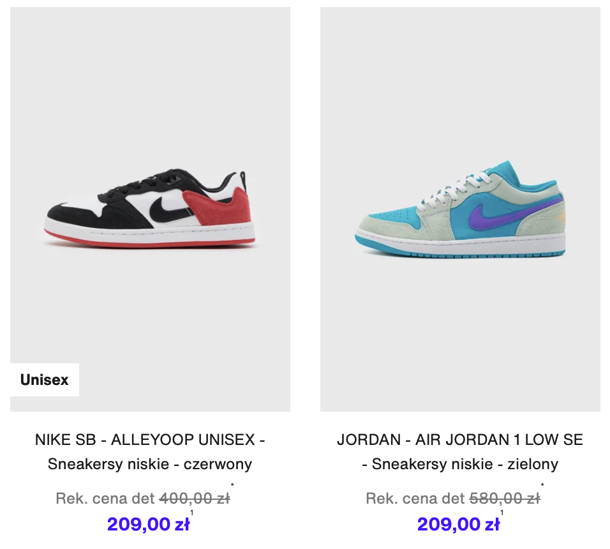This screenshot has height=549, width=610.
Task: Open the Air Jordan 1 Low sneaker image
Action: coord(460,209)
